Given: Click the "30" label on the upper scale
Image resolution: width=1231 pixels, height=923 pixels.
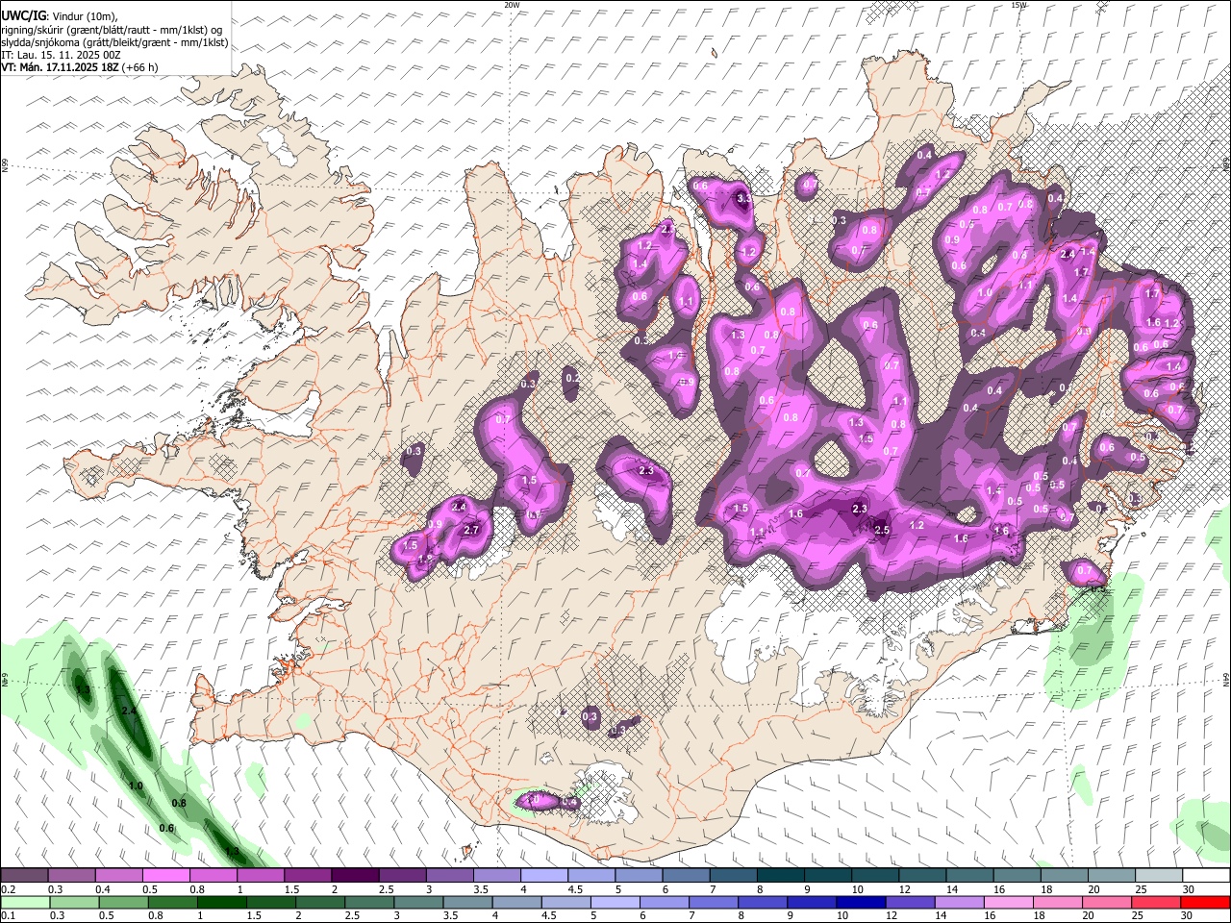Looking at the screenshot, I should [1189, 889].
